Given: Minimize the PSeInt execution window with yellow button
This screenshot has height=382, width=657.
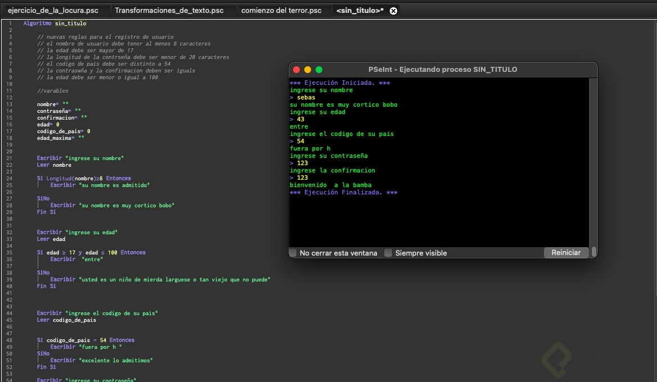Looking at the screenshot, I should coord(308,70).
